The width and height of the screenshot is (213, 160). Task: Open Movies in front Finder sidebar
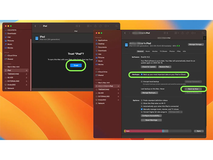coord(101,65)
